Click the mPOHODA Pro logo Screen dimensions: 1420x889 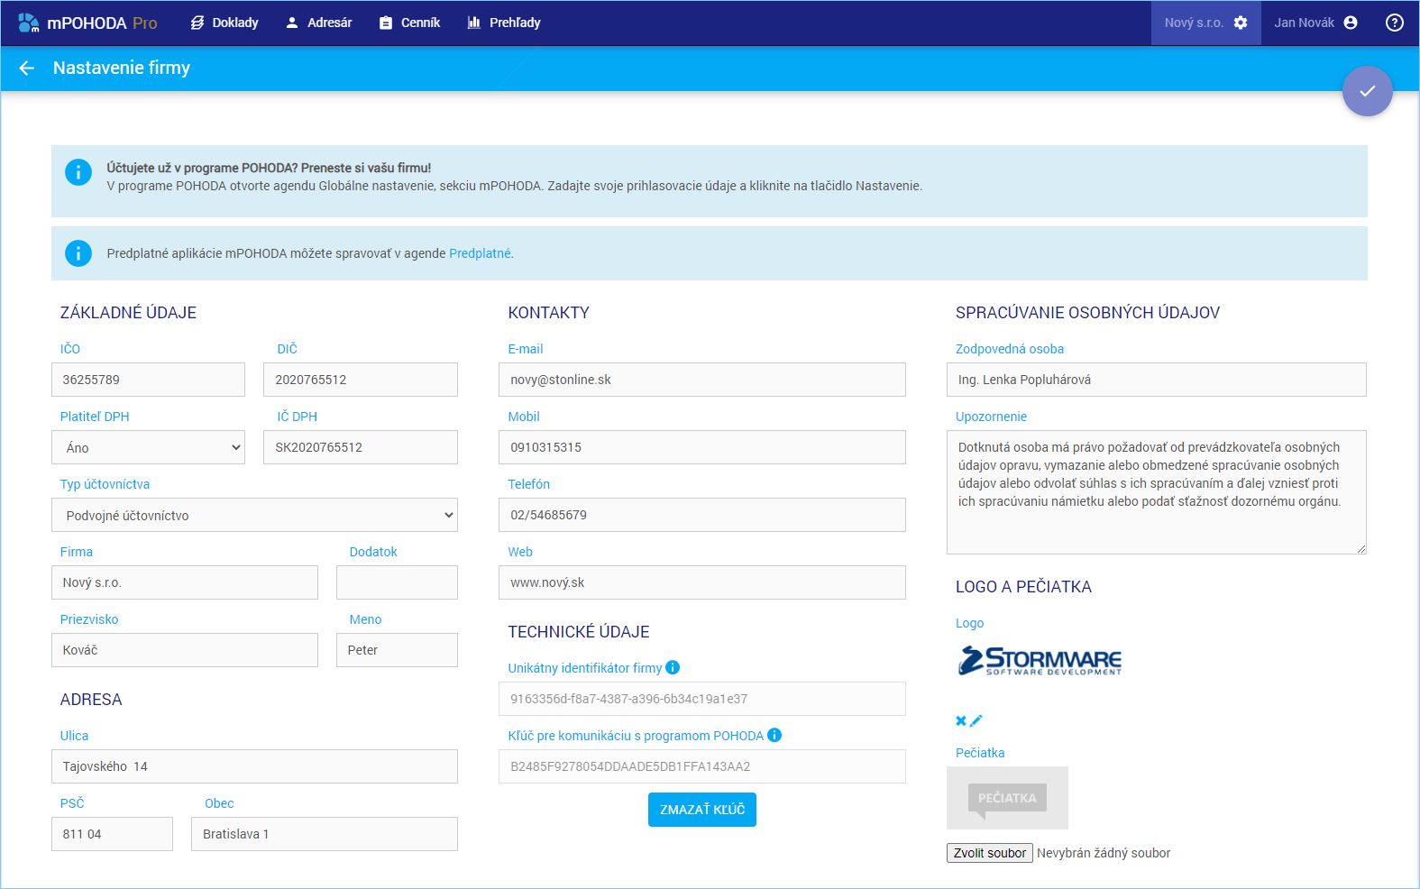pyautogui.click(x=87, y=23)
